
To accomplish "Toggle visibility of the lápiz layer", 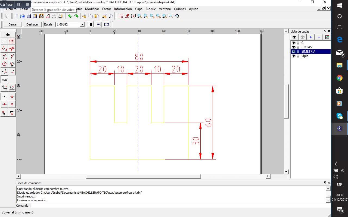I will pos(293,56).
